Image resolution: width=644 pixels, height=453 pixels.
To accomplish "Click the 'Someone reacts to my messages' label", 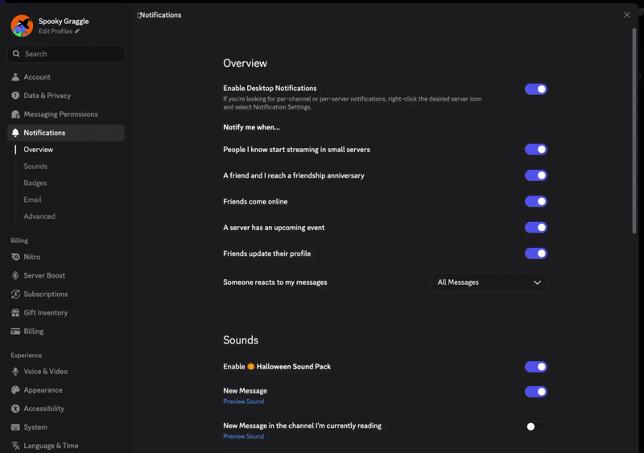I will [x=275, y=282].
